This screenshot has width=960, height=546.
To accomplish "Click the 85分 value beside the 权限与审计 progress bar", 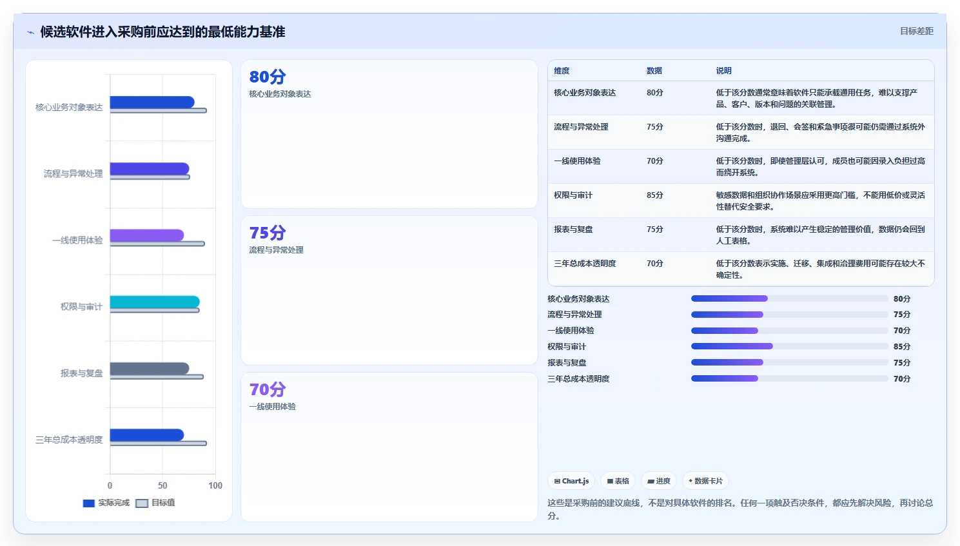I will (x=902, y=347).
